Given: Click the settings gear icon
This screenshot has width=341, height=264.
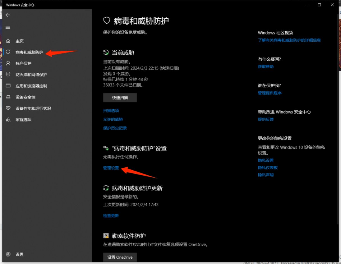Looking at the screenshot, I should [8, 254].
